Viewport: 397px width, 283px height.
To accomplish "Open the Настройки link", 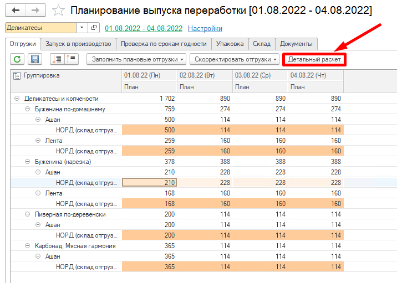I will [205, 28].
